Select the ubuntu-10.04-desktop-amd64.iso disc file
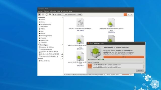Screen dimensions: 161x90 point(80,23)
